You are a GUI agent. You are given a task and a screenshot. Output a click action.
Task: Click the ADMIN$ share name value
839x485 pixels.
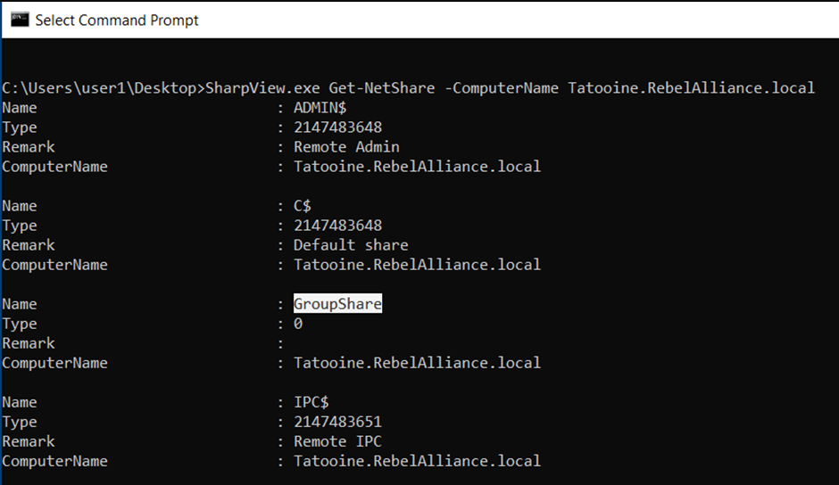coord(320,108)
